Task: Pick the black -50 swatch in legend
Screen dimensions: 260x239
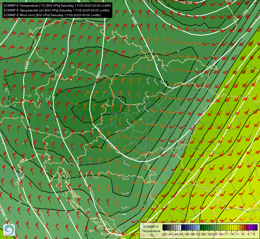Action: tap(164, 227)
